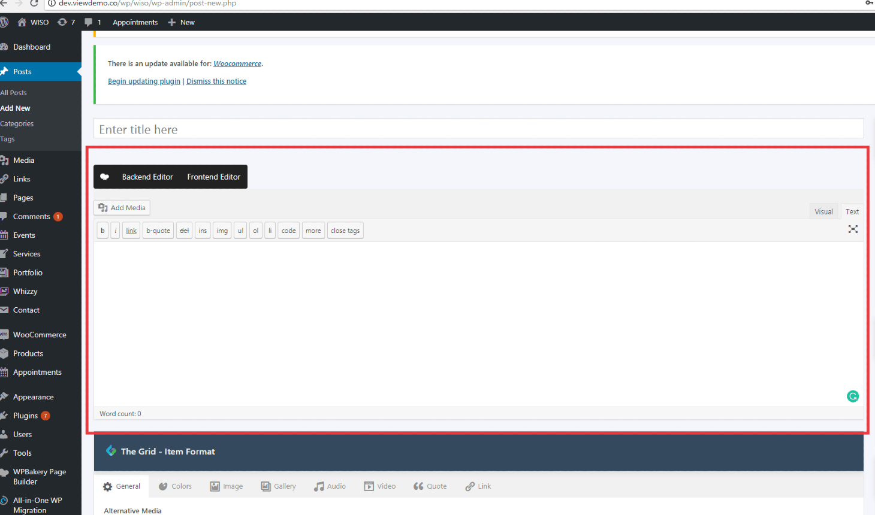Viewport: 875px width, 515px height.
Task: Click the Enter title here field
Action: click(478, 129)
